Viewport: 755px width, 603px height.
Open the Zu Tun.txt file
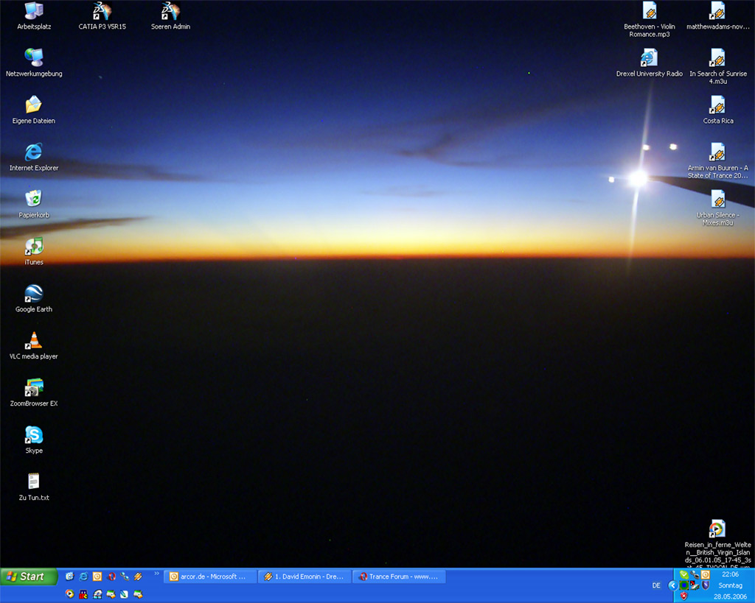click(x=34, y=482)
